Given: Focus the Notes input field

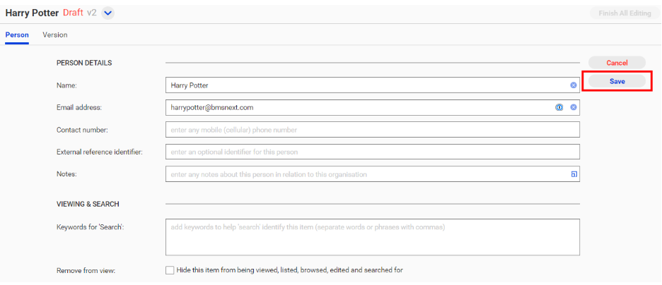Looking at the screenshot, I should point(373,174).
